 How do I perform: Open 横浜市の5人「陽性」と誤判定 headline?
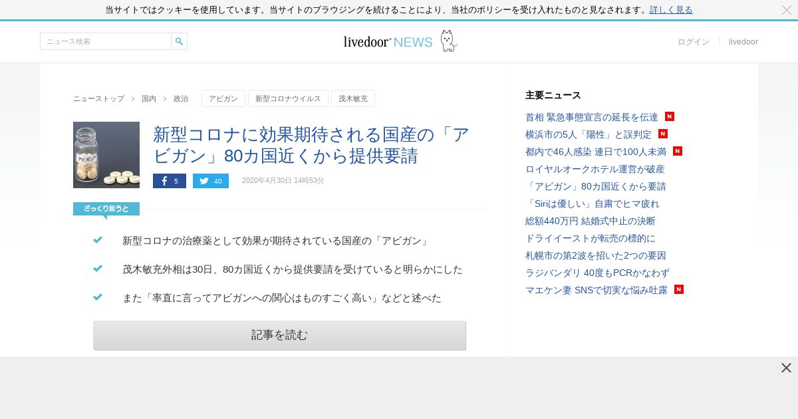point(589,134)
